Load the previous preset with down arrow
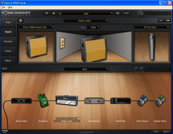The width and height of the screenshot is (173, 134). 47,13
